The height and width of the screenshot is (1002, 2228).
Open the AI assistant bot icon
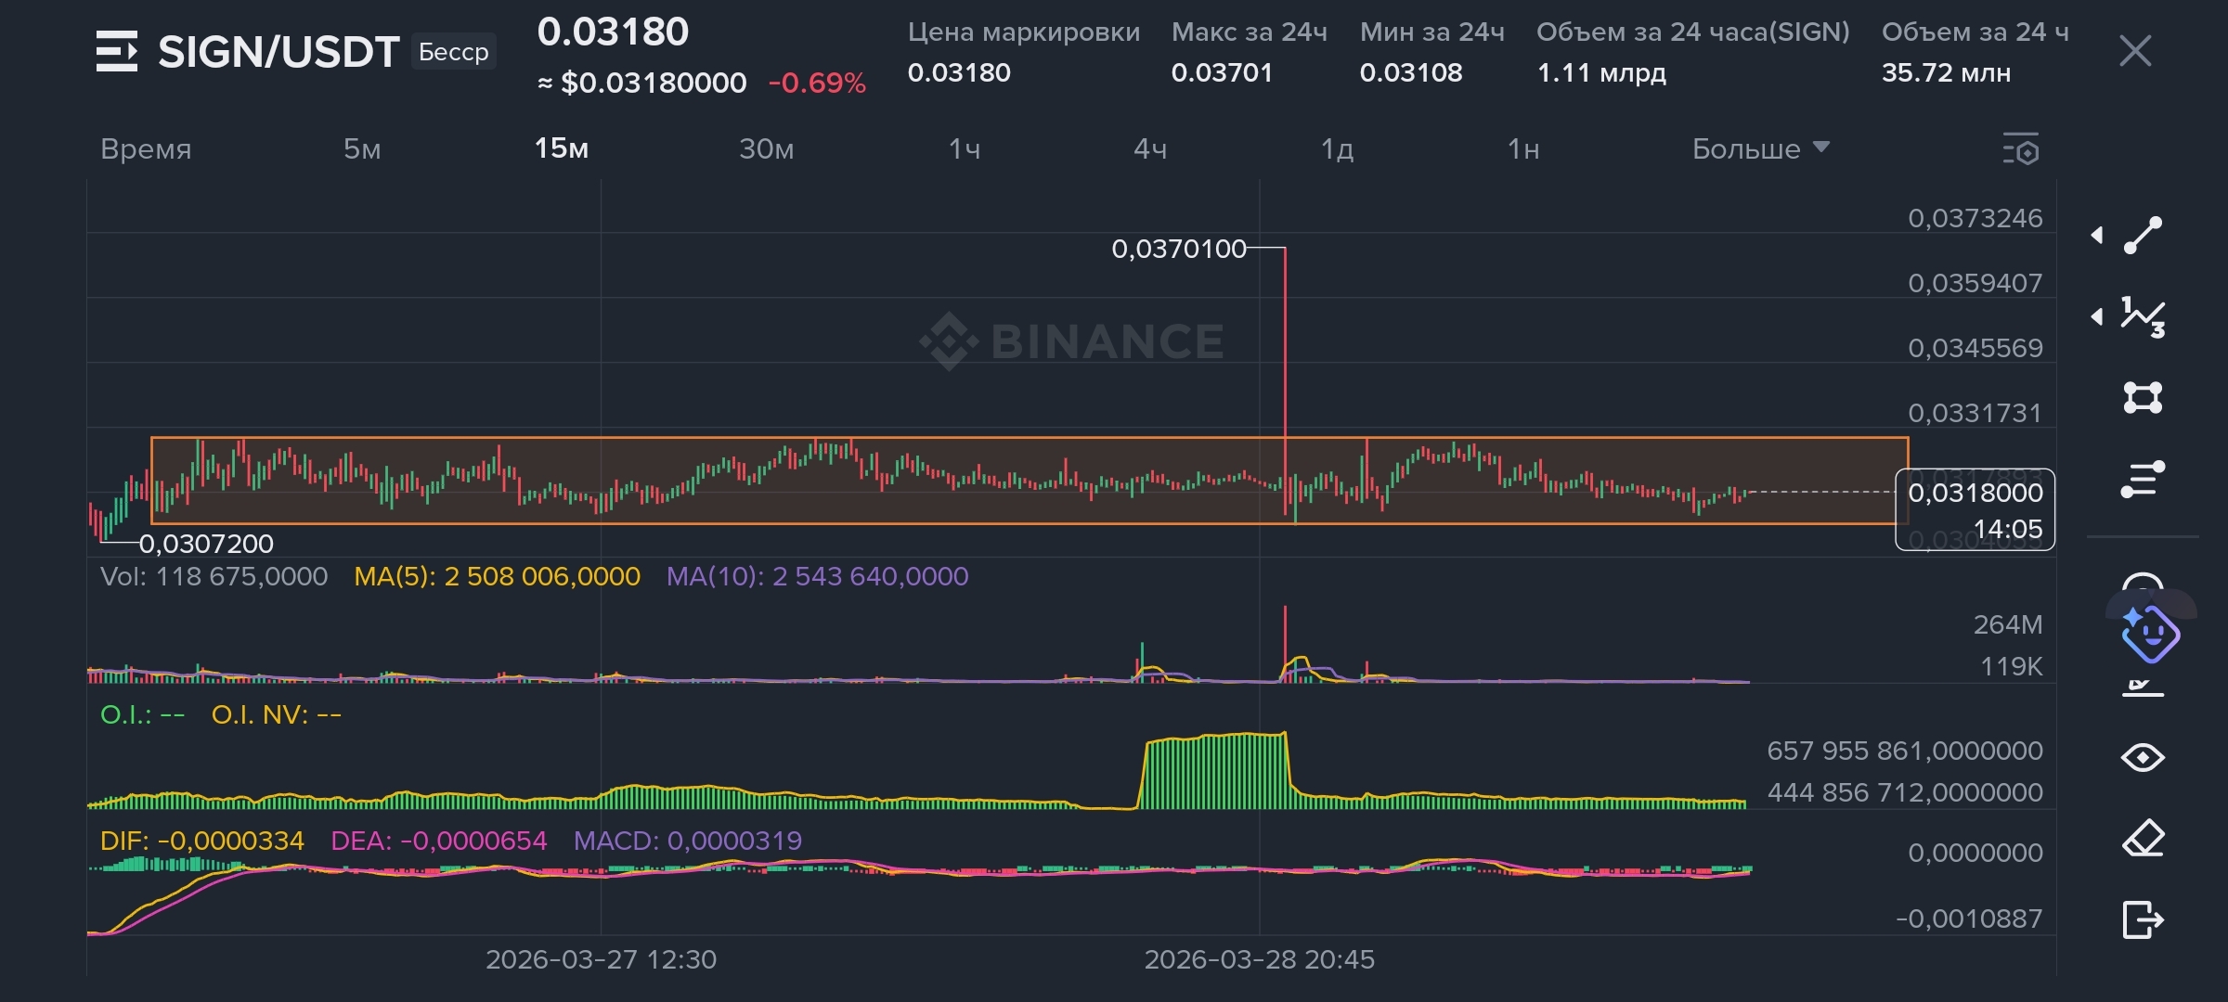click(x=2150, y=635)
